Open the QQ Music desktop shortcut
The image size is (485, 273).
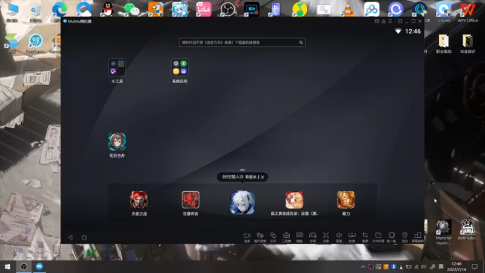pos(299,9)
